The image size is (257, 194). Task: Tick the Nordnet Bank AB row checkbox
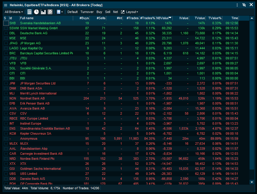6,98
